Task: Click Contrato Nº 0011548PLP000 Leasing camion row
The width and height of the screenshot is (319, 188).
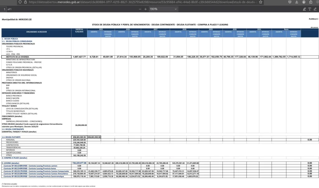Action: coord(30,166)
